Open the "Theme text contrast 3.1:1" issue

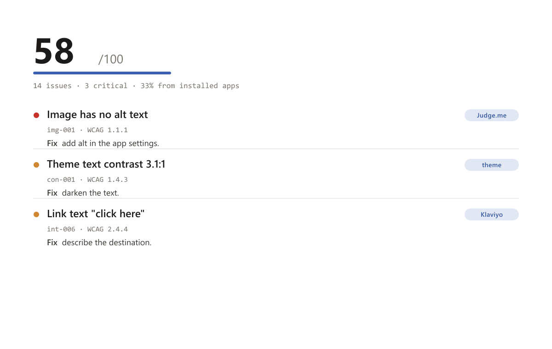click(106, 164)
